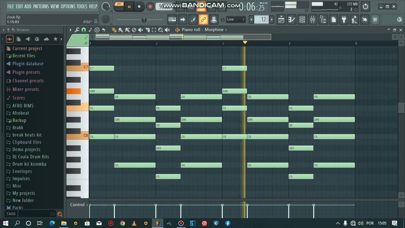This screenshot has height=228, width=405.
Task: Open the project files pages icon in toolbar
Action: point(333,20)
